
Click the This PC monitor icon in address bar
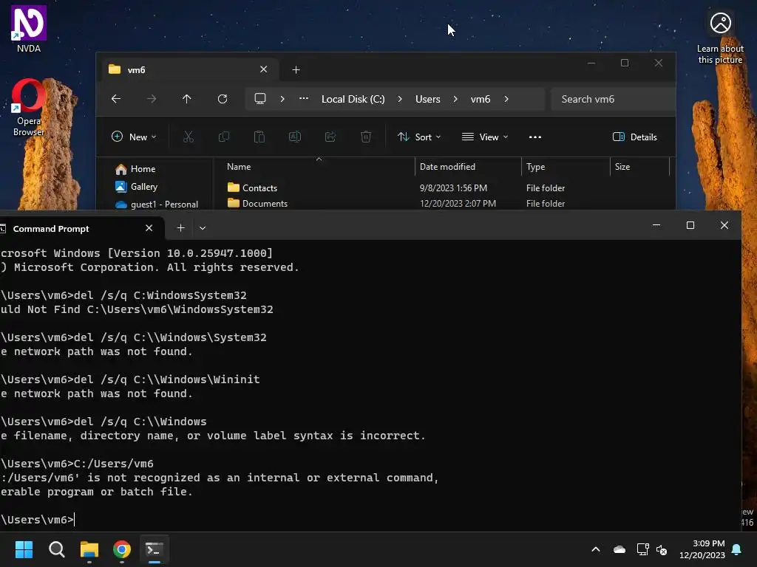tap(260, 99)
